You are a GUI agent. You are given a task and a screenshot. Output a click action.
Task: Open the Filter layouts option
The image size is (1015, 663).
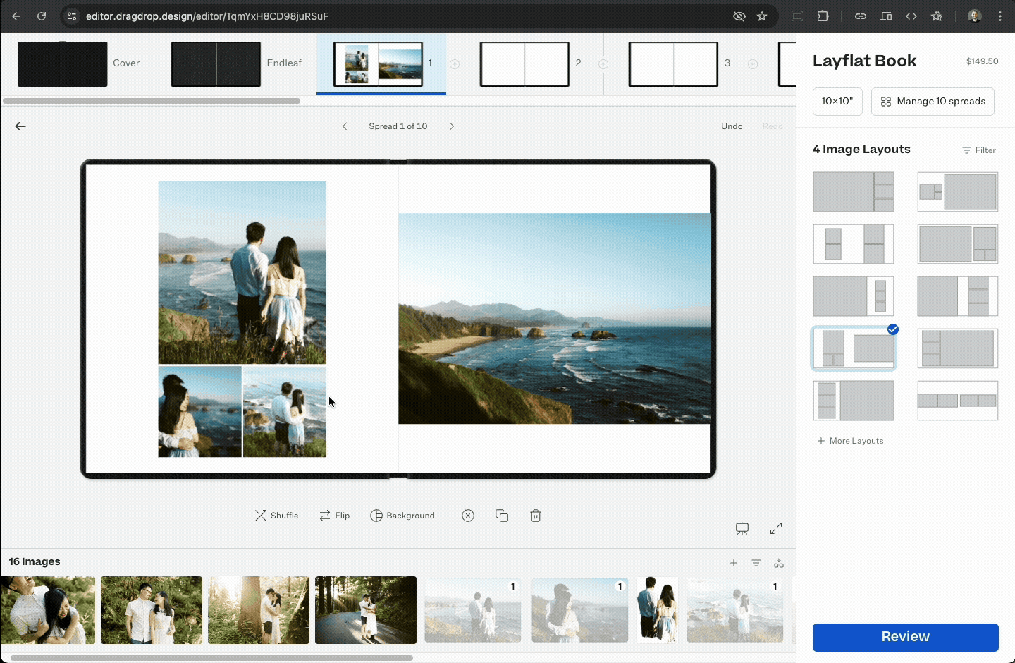pos(979,150)
